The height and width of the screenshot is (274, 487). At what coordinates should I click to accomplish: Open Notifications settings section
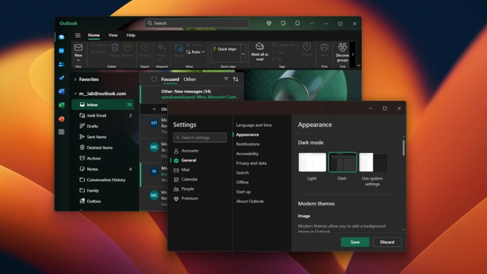pos(248,144)
